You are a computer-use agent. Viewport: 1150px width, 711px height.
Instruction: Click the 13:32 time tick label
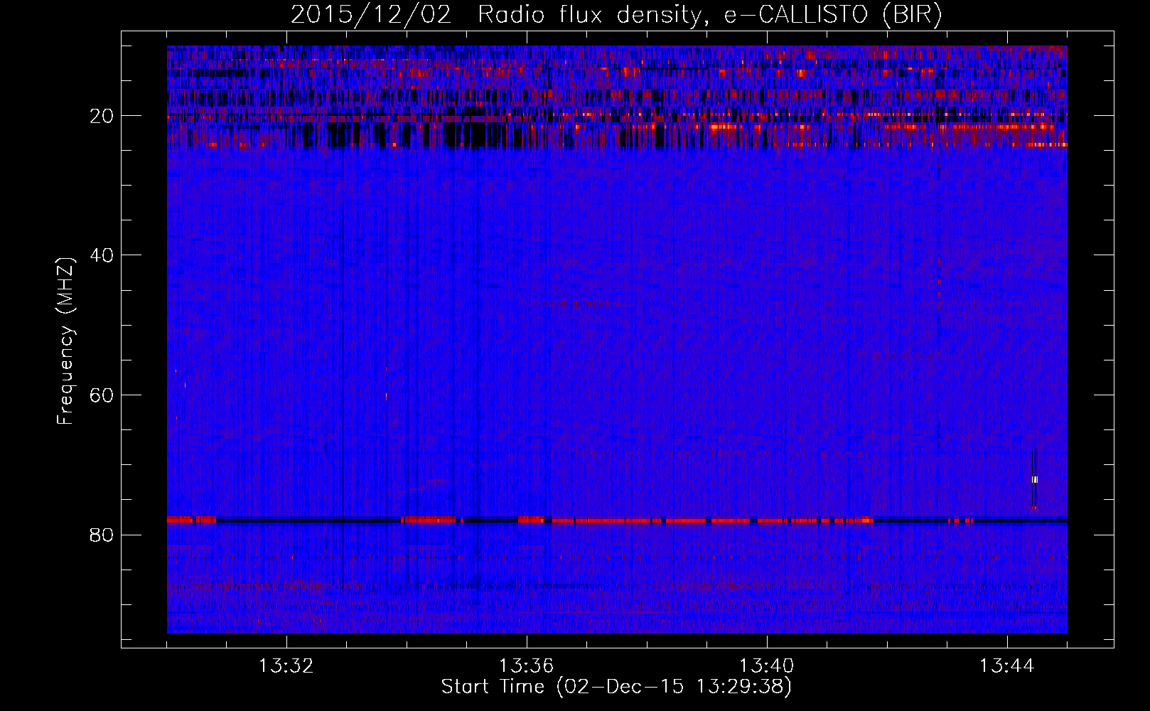(286, 666)
